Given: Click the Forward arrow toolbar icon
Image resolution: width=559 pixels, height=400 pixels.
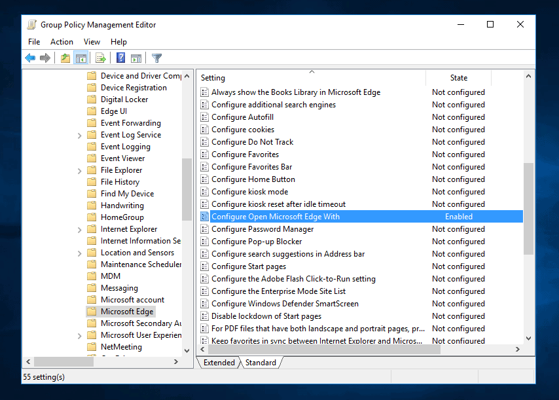Looking at the screenshot, I should click(x=45, y=58).
